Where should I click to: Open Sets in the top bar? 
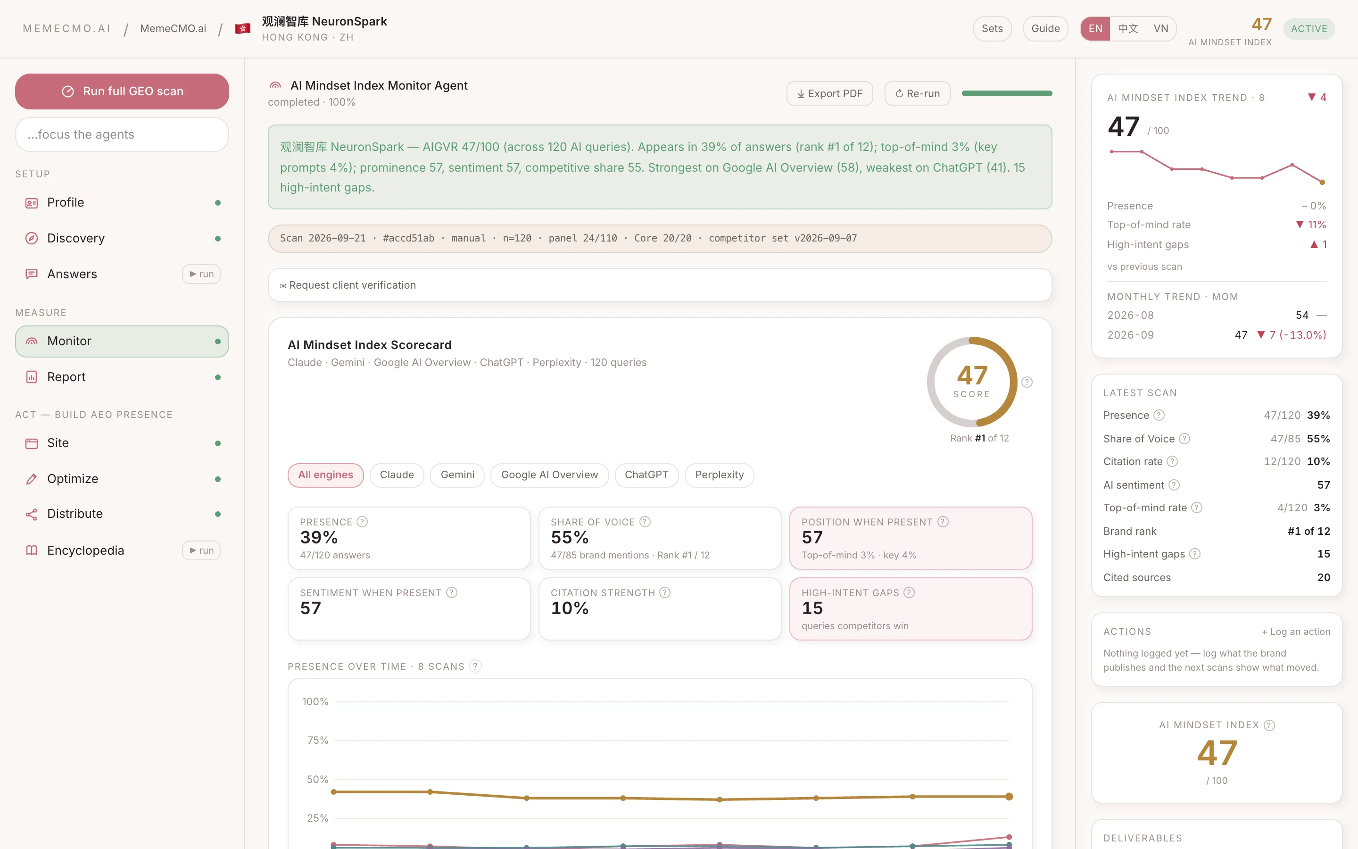(x=992, y=29)
